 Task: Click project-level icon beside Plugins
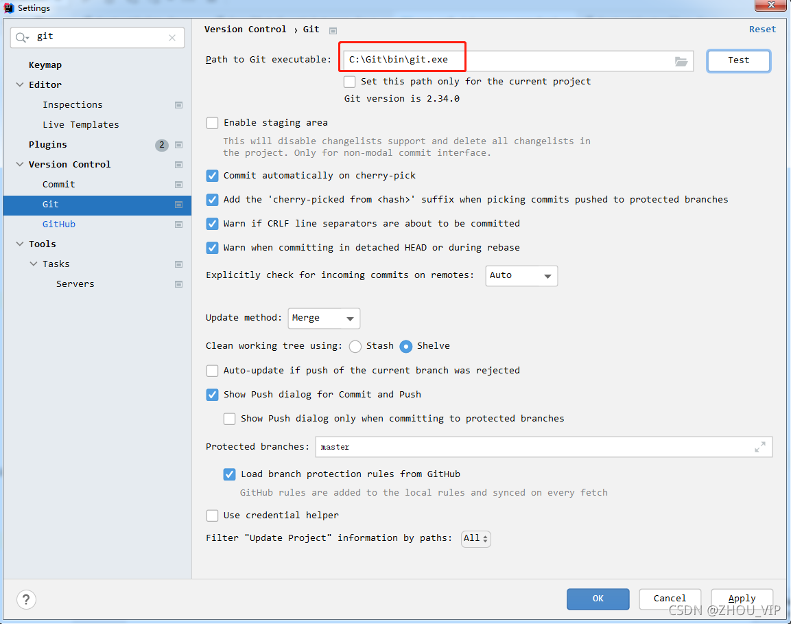178,145
